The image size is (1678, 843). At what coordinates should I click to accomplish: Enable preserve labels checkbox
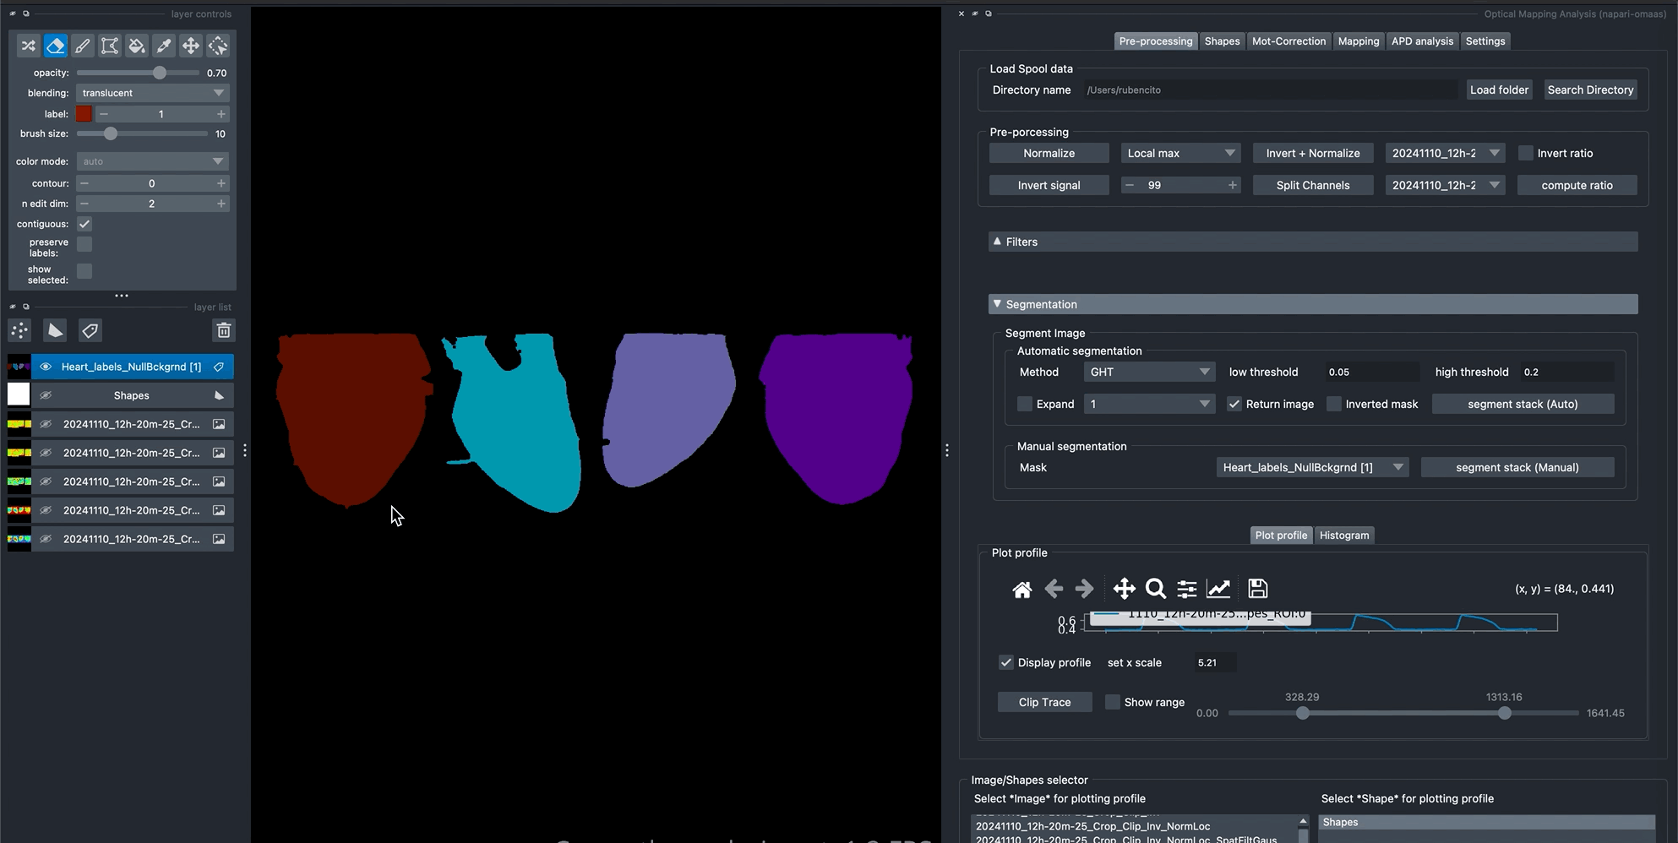pyautogui.click(x=84, y=244)
